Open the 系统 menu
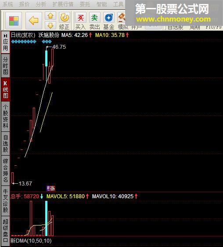 (8, 4)
